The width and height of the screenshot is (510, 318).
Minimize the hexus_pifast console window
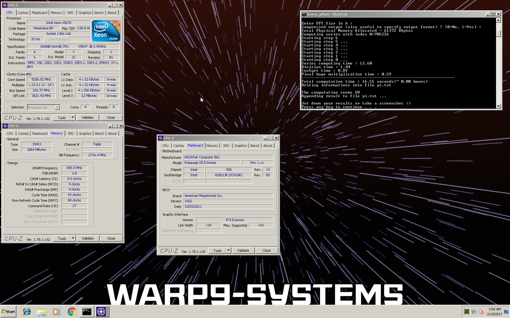point(488,14)
